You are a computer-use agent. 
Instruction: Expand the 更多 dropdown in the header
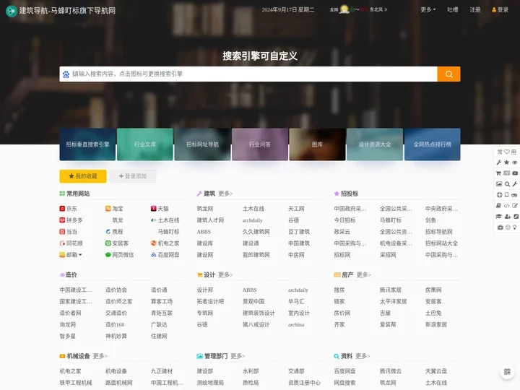428,9
